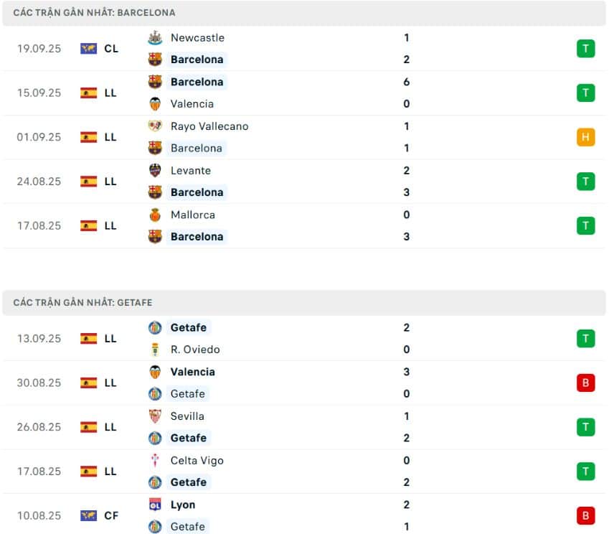Viewport: 609px width, 534px height.
Task: Click the highlighted Barcelona team name link
Action: coord(197,60)
